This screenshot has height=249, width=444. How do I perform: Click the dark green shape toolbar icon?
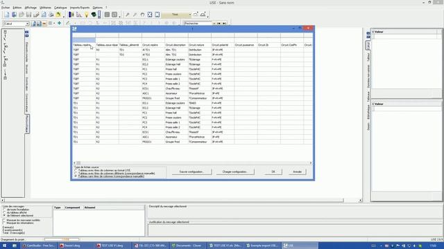click(94, 15)
